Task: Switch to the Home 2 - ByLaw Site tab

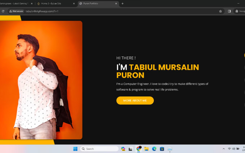Action: [x=55, y=4]
